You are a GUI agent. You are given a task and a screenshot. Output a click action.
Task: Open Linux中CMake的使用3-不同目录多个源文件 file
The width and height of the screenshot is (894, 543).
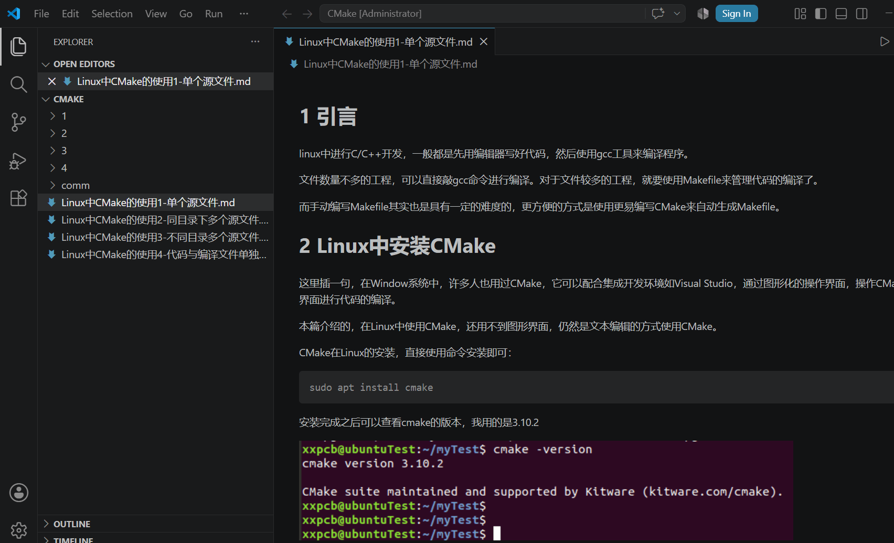tap(156, 237)
